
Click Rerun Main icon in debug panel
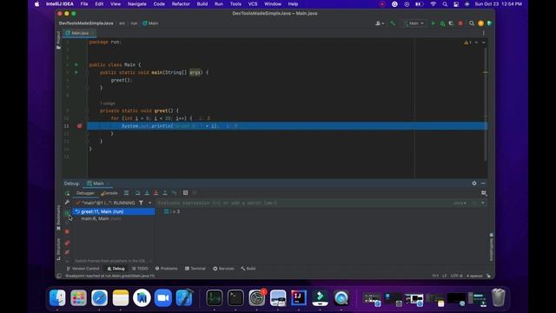click(x=67, y=193)
